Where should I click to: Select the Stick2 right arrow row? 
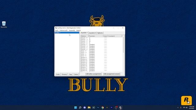[102, 46]
